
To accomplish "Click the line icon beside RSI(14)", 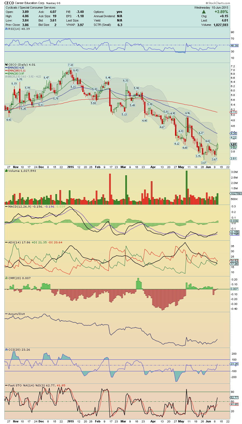I will 6,29.
